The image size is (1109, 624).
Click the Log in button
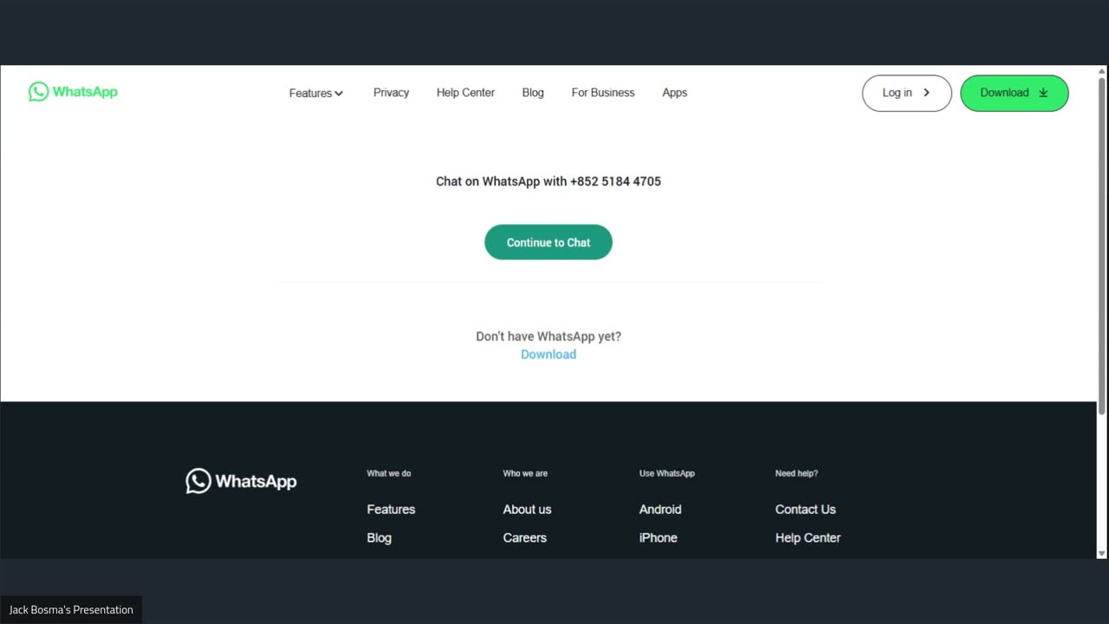(907, 93)
